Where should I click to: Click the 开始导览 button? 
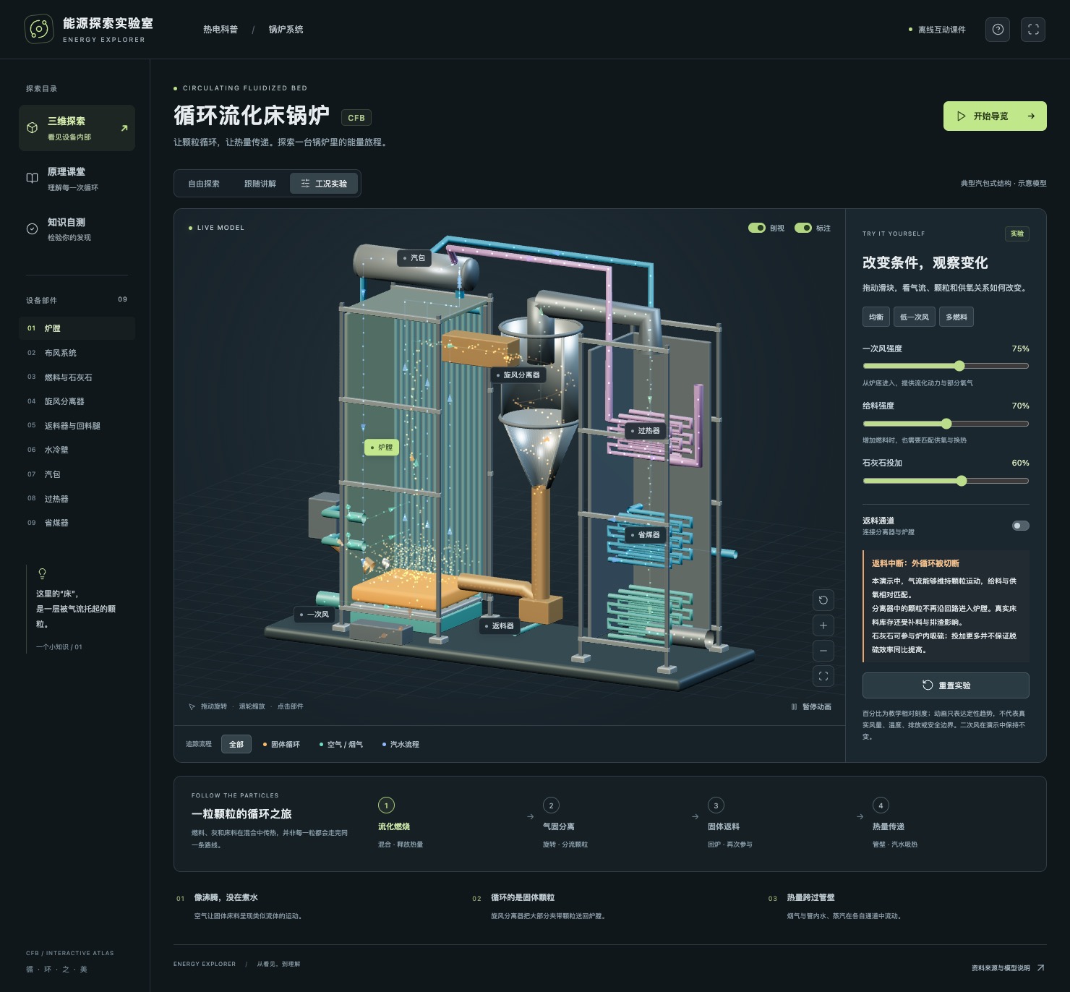pos(995,116)
